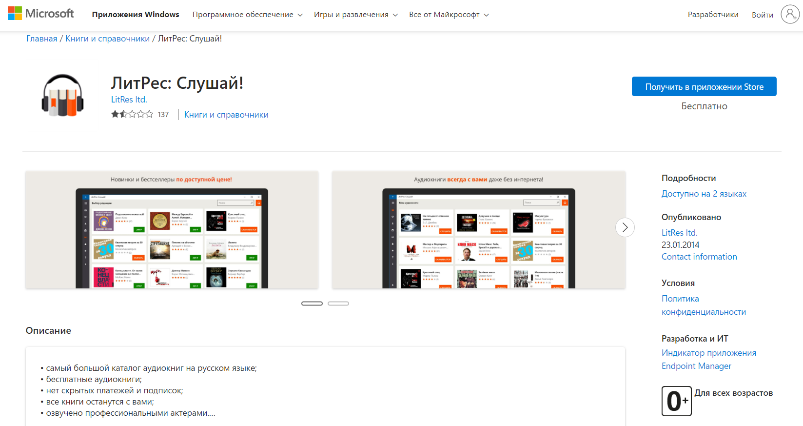Open the Книги и справочники breadcrumb link
The image size is (803, 426).
[x=108, y=39]
